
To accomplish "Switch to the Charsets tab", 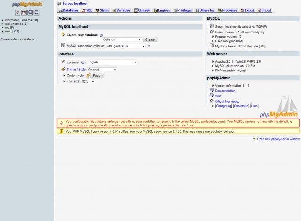I will 143,10.
